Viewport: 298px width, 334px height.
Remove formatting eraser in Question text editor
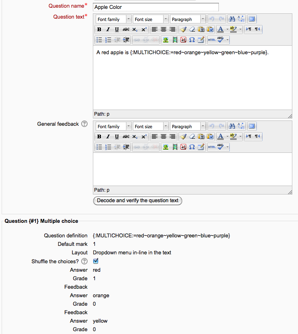[x=192, y=30]
